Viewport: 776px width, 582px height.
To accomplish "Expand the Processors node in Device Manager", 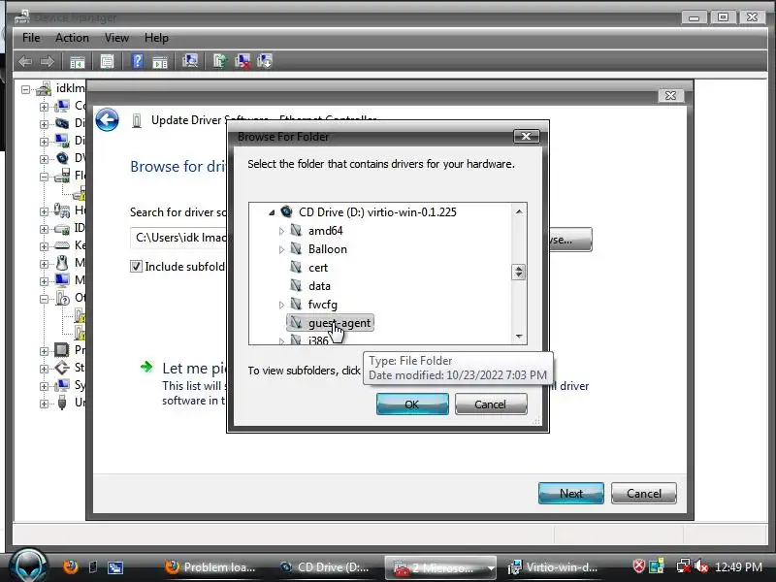I will [x=44, y=351].
